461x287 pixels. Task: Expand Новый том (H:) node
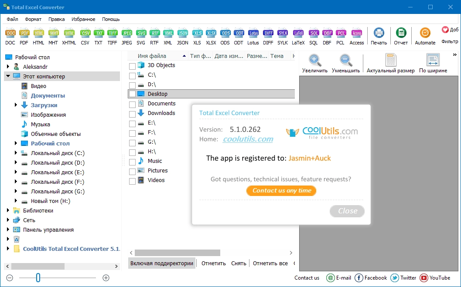[x=16, y=201]
